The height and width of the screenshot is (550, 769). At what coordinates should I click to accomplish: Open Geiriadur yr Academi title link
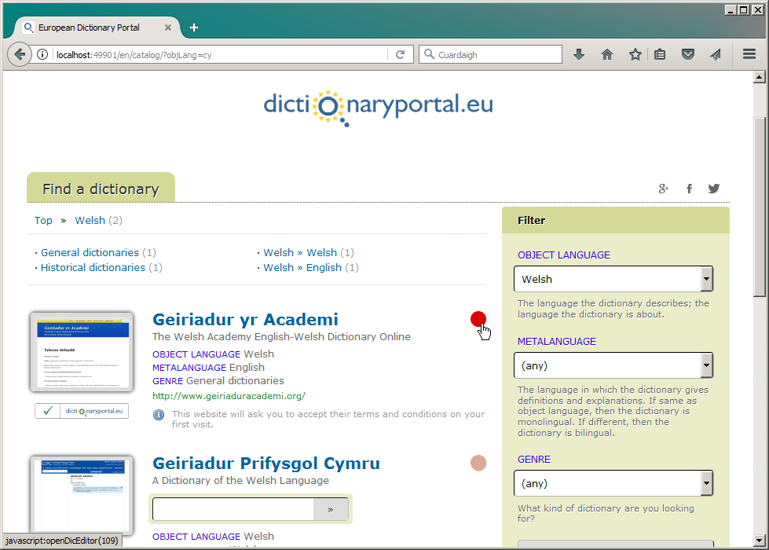[x=245, y=320]
